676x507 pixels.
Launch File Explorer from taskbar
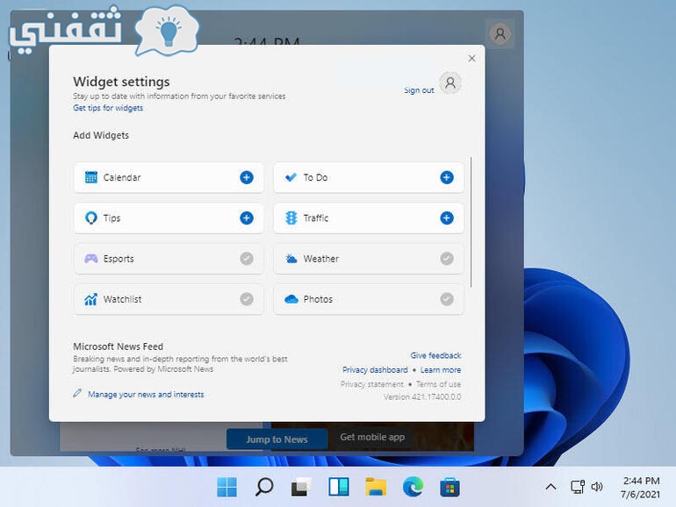[x=376, y=487]
